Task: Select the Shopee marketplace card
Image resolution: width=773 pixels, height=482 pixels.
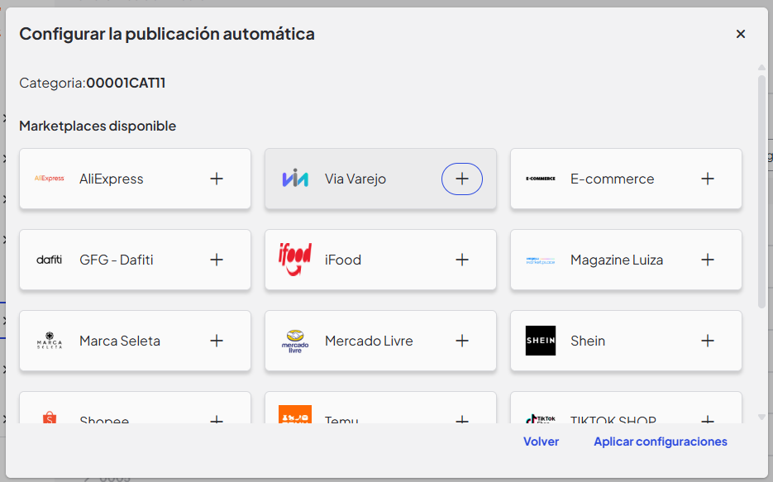Action: (x=135, y=408)
